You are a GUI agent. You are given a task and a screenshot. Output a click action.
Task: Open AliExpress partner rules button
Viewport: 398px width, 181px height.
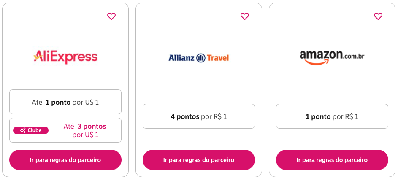[65, 160]
